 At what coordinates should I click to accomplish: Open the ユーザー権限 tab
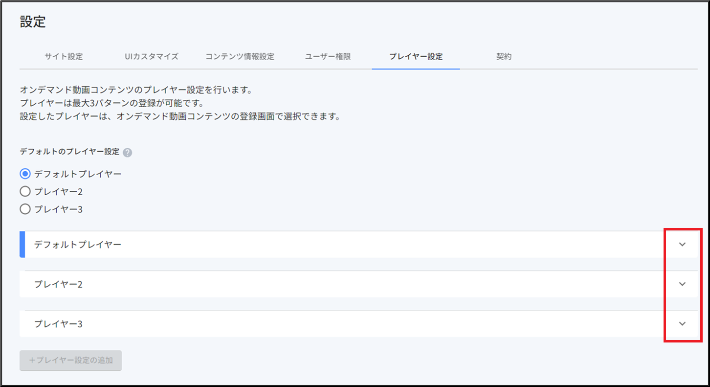328,56
